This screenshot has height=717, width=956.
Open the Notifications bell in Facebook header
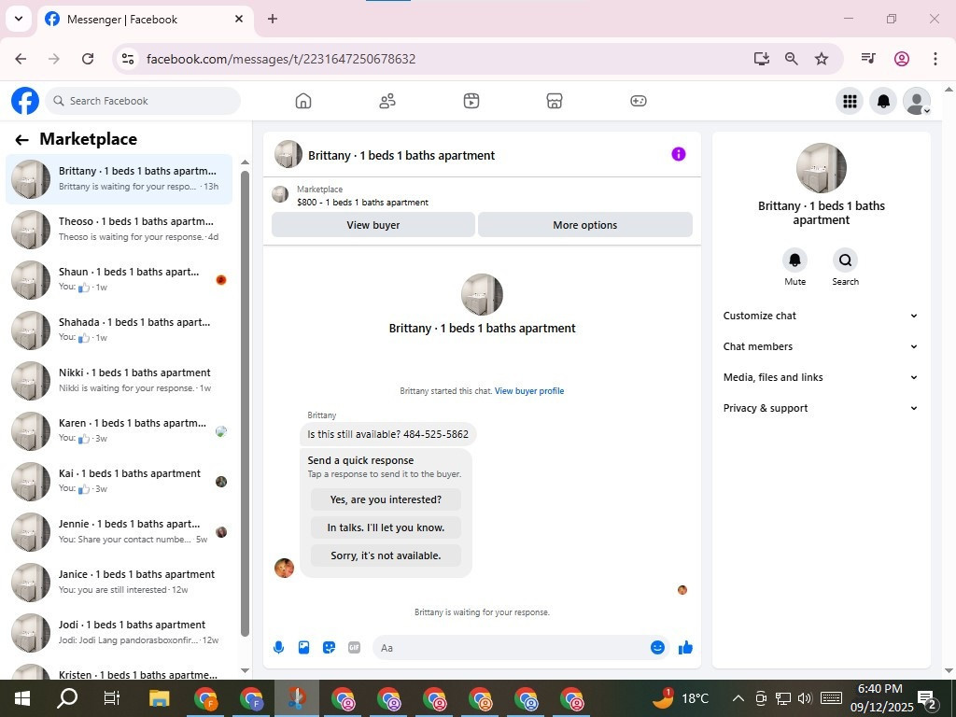coord(883,101)
